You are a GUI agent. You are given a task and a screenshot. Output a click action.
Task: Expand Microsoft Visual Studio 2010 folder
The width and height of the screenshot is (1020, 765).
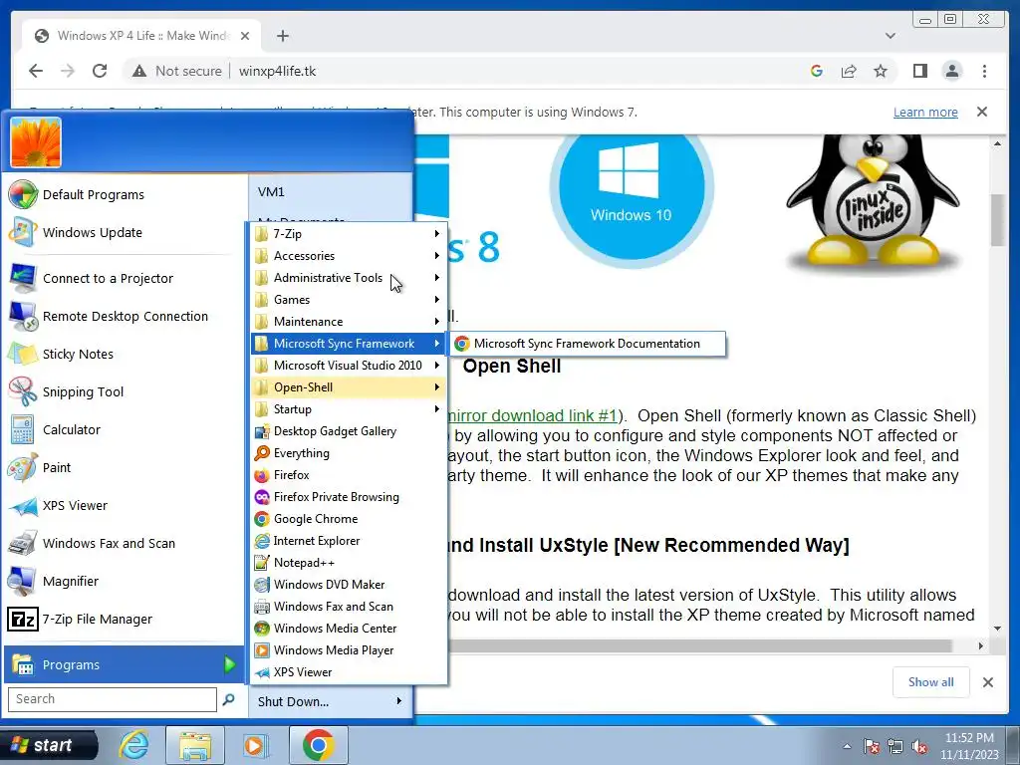[348, 366]
